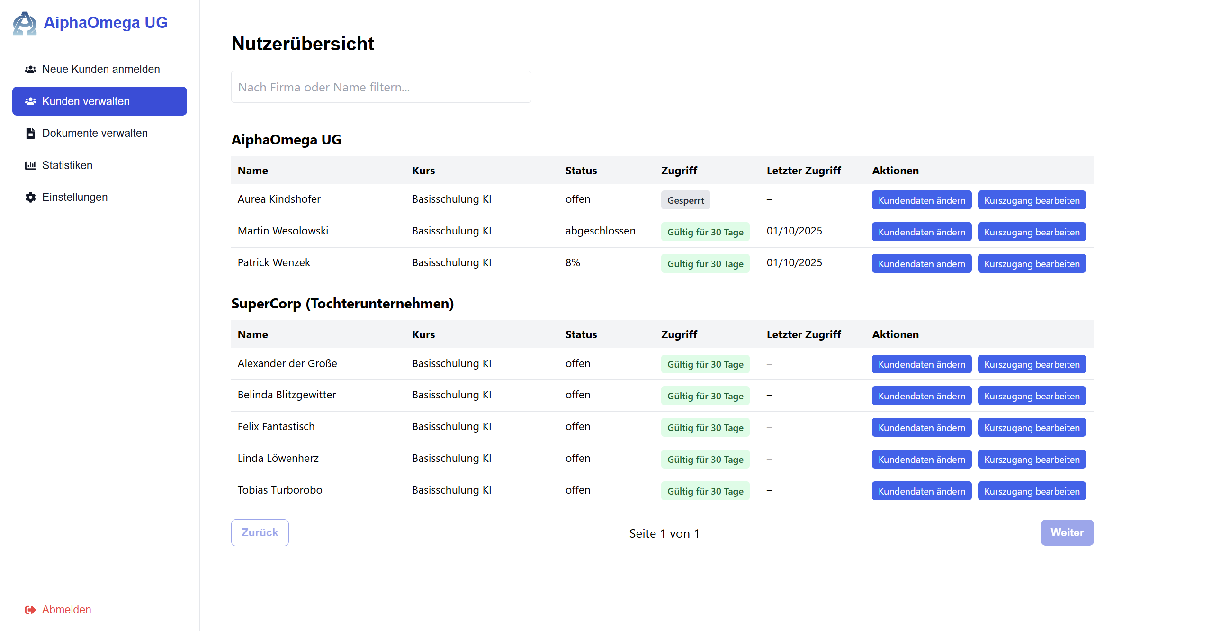Click the Gesperrt badge for Aurea Kindshofer
Screen dimensions: 1212x631
[x=685, y=200]
